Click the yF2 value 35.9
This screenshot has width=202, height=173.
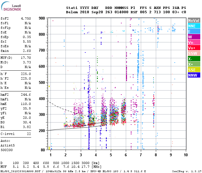tap(27, 108)
